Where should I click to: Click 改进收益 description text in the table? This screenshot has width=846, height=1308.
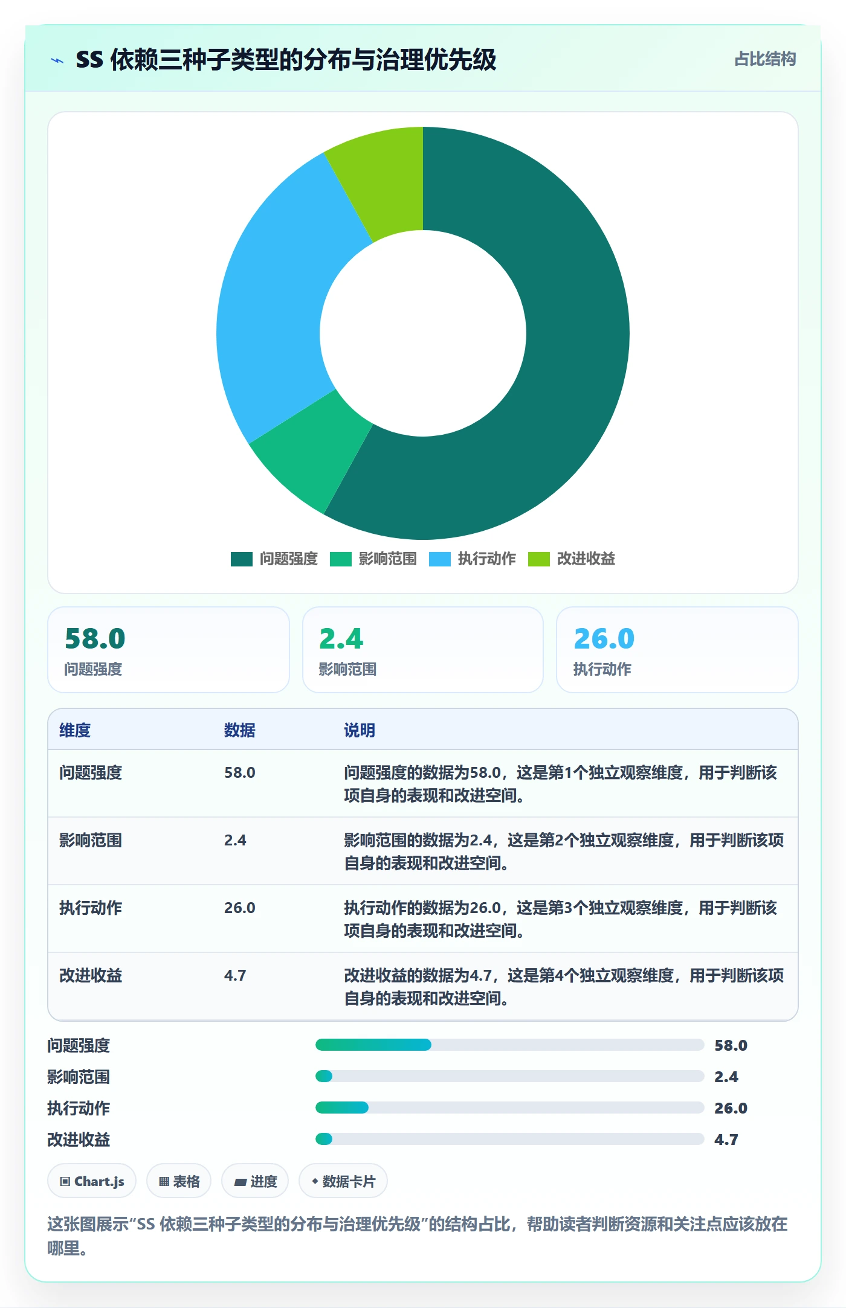(564, 987)
